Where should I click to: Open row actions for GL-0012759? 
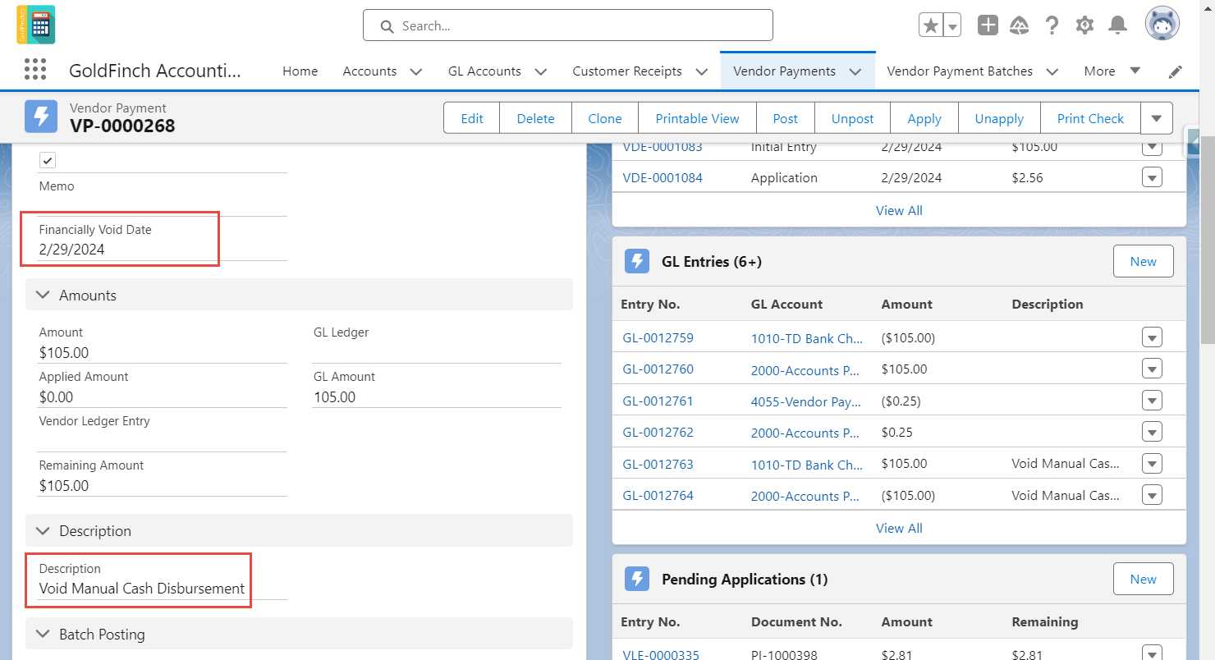click(x=1152, y=337)
